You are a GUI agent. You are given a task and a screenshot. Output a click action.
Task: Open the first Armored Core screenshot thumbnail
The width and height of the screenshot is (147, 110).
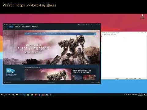click(x=77, y=77)
